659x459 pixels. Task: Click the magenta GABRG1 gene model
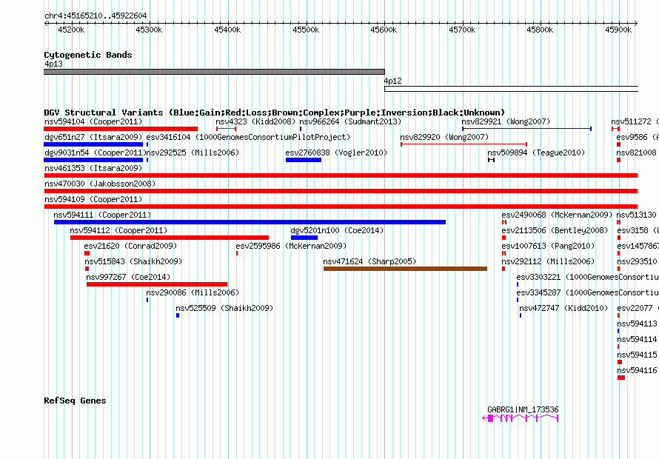tap(521, 418)
